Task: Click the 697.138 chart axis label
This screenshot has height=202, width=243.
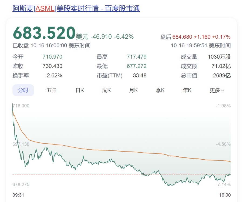Action: point(21,144)
